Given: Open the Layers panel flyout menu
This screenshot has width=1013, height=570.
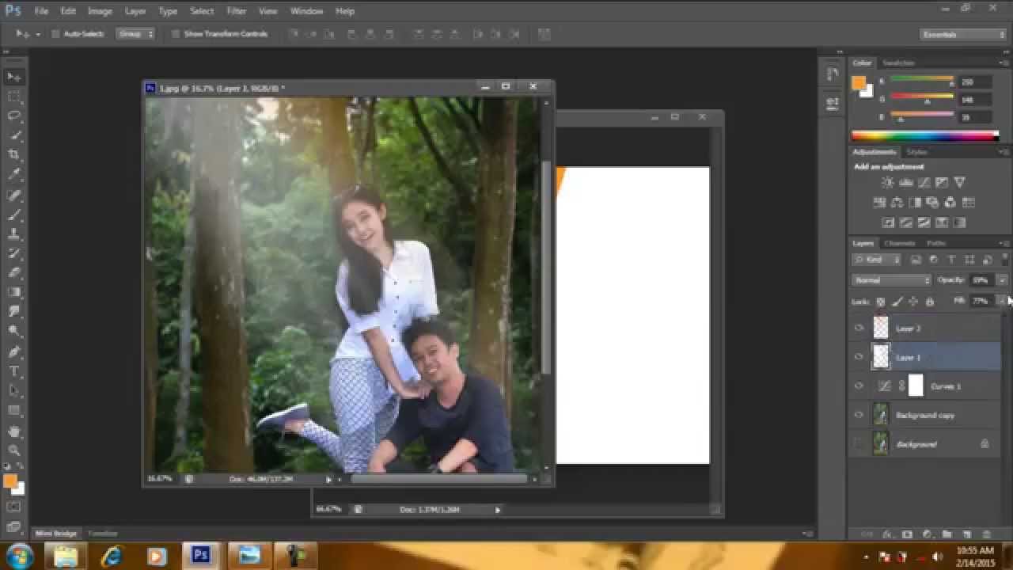Looking at the screenshot, I should click(x=1004, y=243).
